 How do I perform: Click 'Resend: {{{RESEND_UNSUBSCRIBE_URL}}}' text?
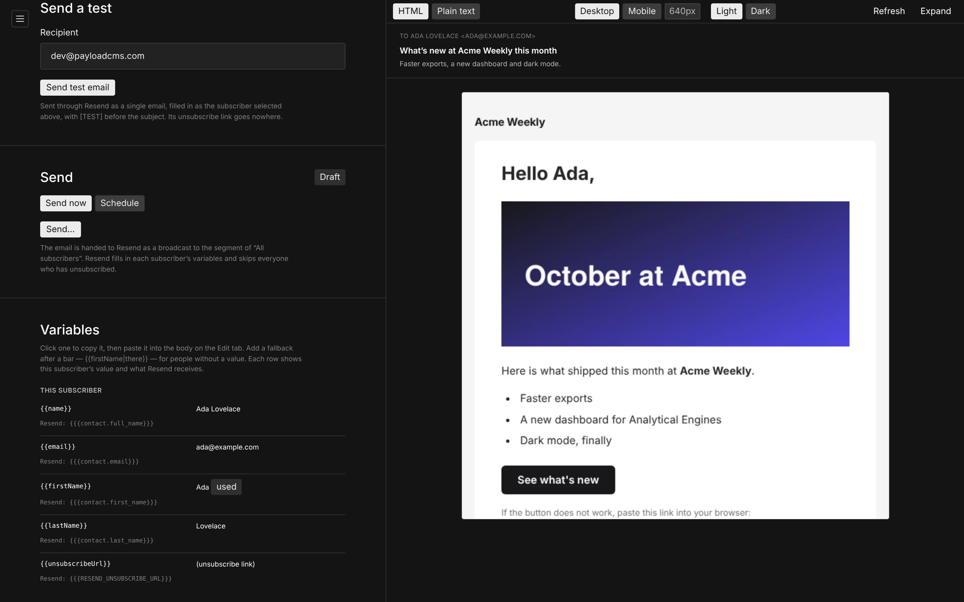coord(106,579)
